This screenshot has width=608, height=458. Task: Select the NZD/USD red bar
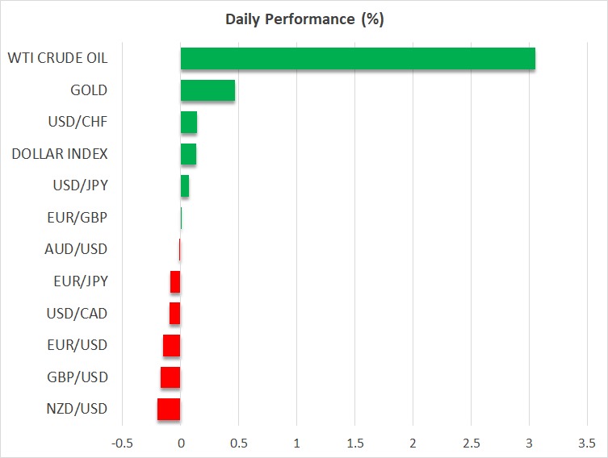tap(169, 409)
